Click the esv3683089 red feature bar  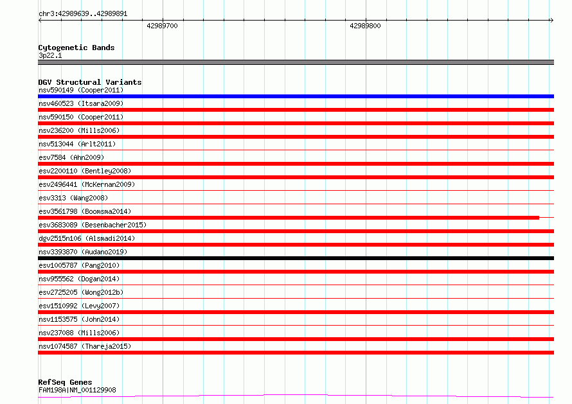pyautogui.click(x=296, y=231)
